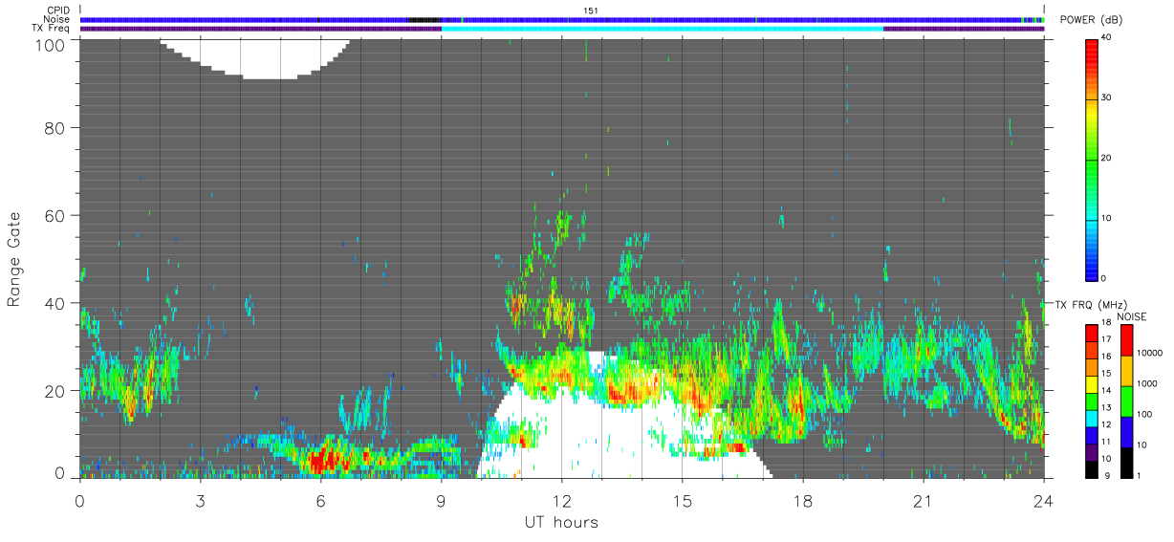Click Range Gate tick label '40'

coord(54,303)
